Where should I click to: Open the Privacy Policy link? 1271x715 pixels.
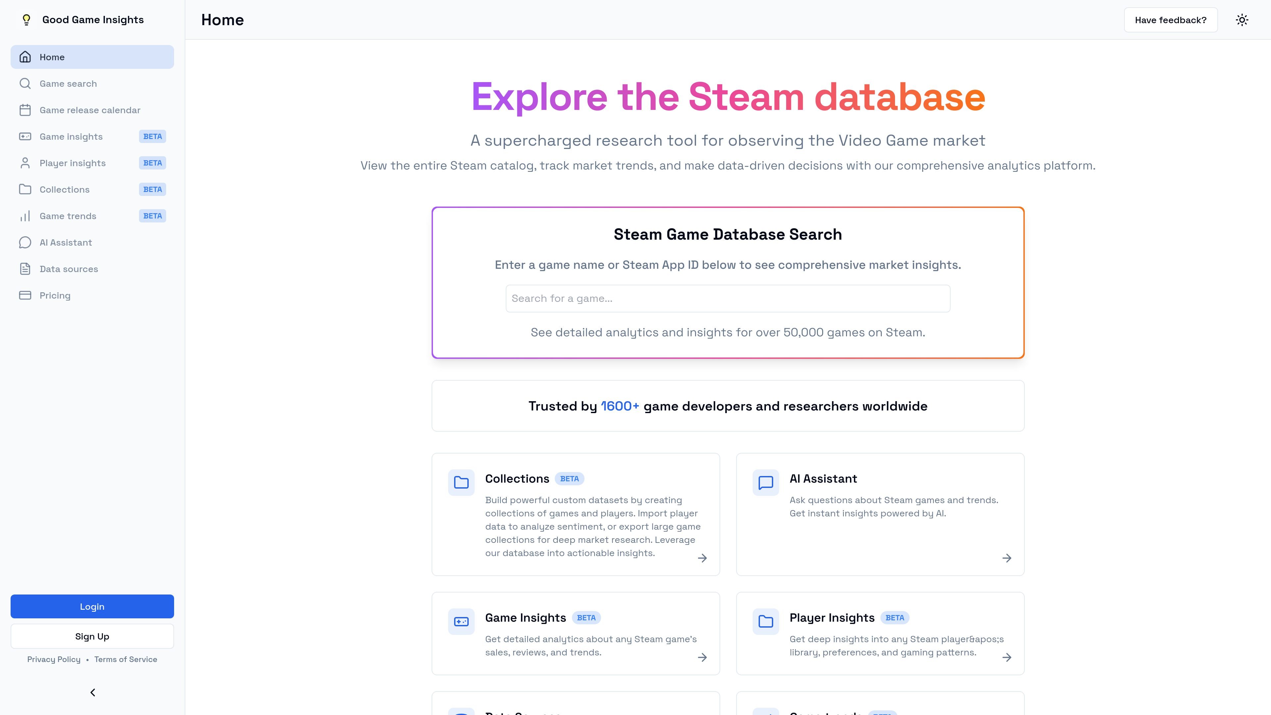54,659
